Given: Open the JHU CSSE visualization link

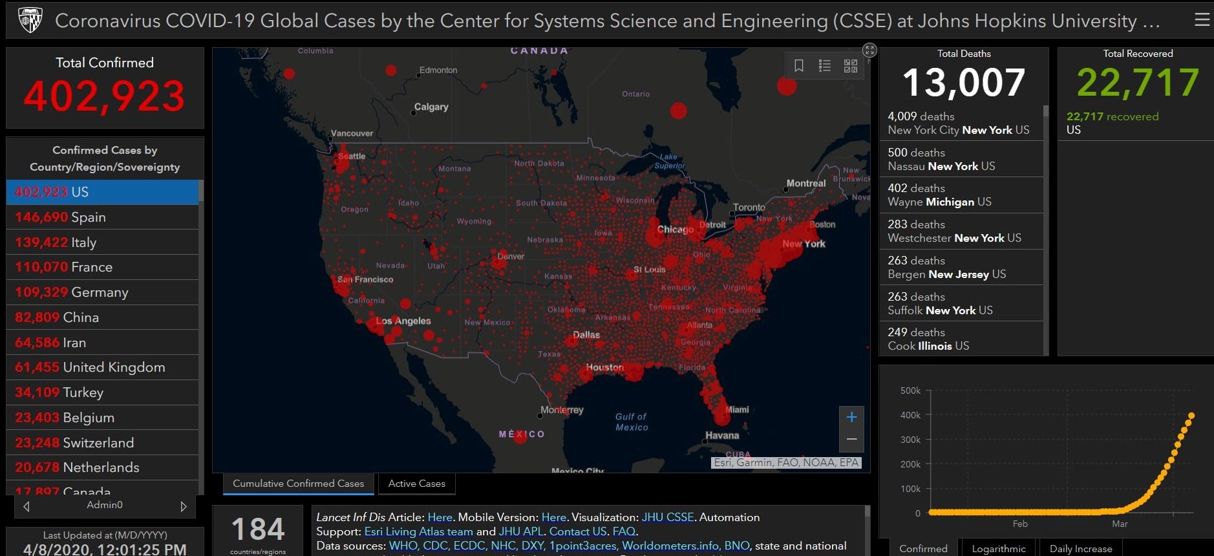Looking at the screenshot, I should coord(667,517).
